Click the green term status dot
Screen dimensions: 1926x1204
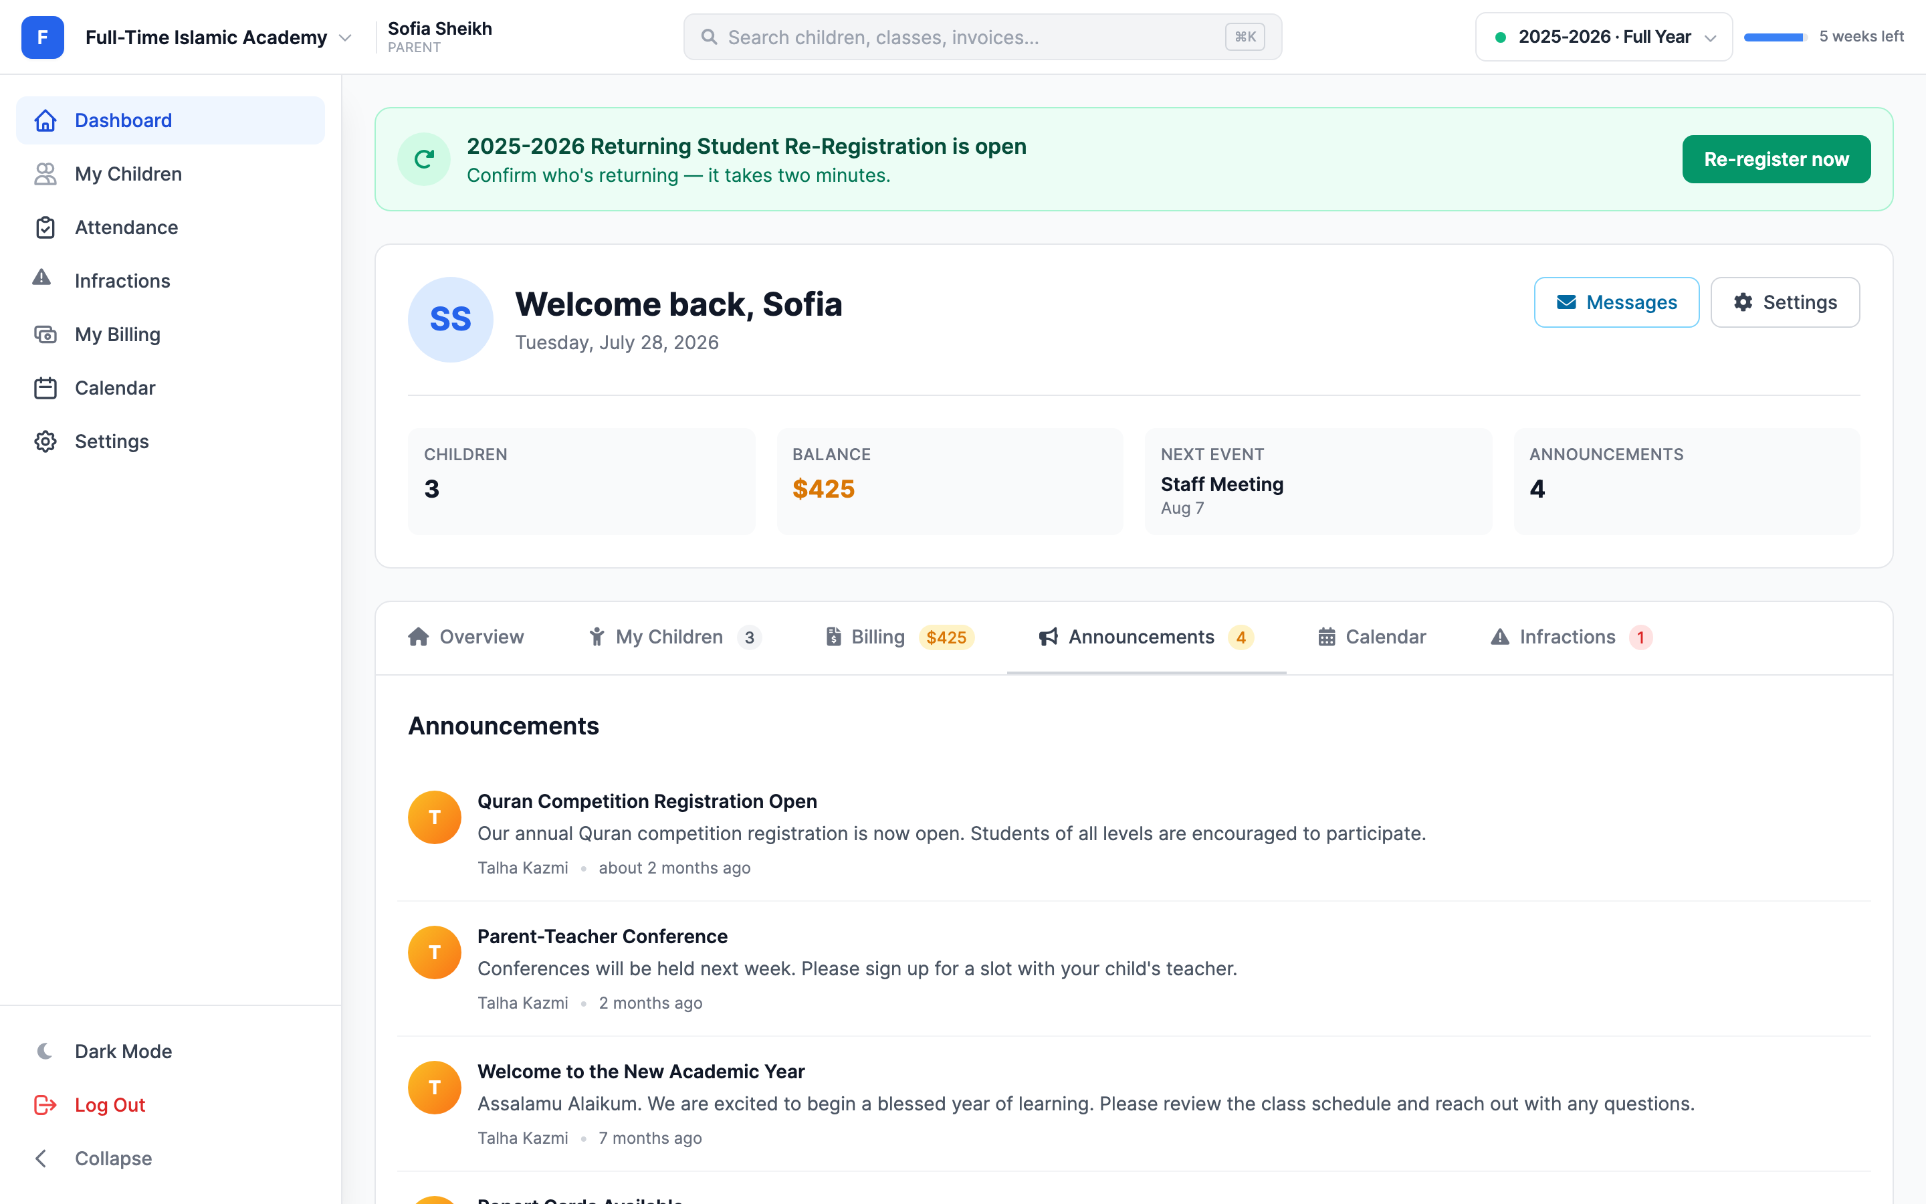coord(1500,37)
